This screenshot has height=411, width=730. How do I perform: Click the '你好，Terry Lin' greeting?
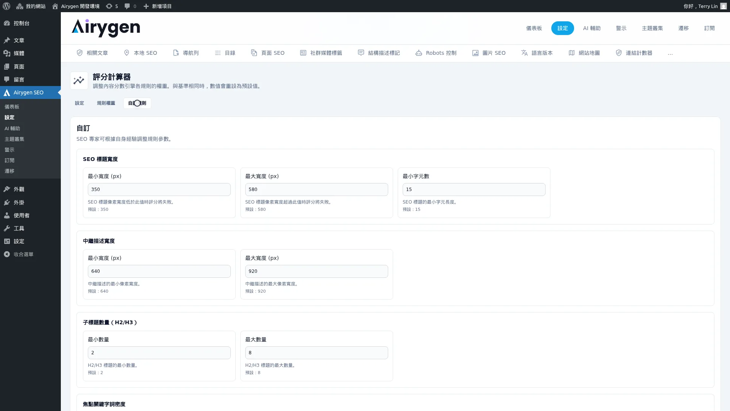(x=700, y=6)
